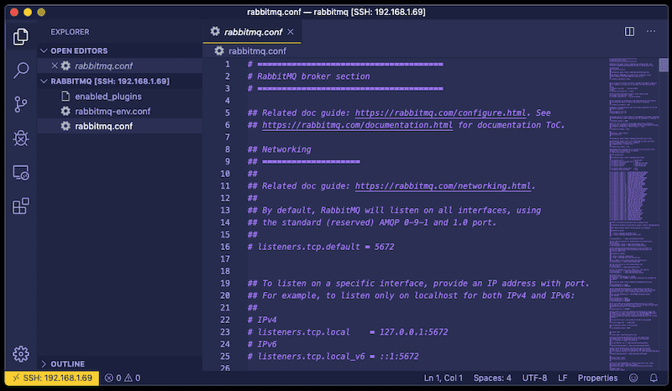
Task: Click Ln 1, Col 1 in status bar
Action: 444,378
